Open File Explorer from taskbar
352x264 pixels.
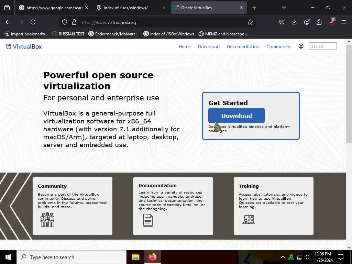point(135,257)
